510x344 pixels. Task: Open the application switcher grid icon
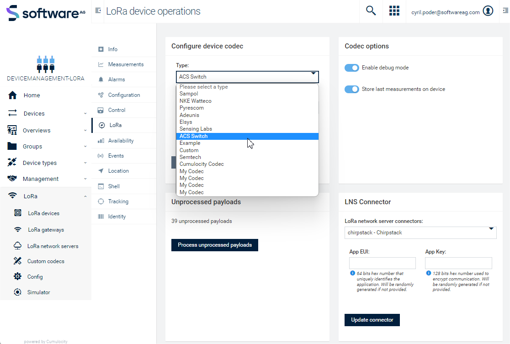(x=394, y=11)
